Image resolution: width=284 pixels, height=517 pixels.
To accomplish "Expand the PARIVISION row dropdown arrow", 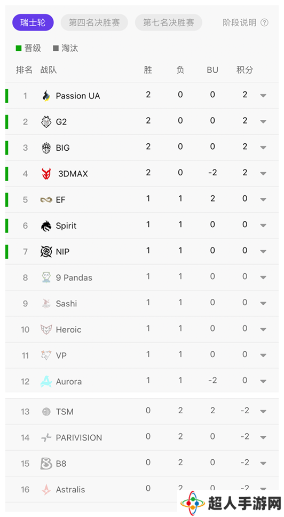I will tap(263, 437).
